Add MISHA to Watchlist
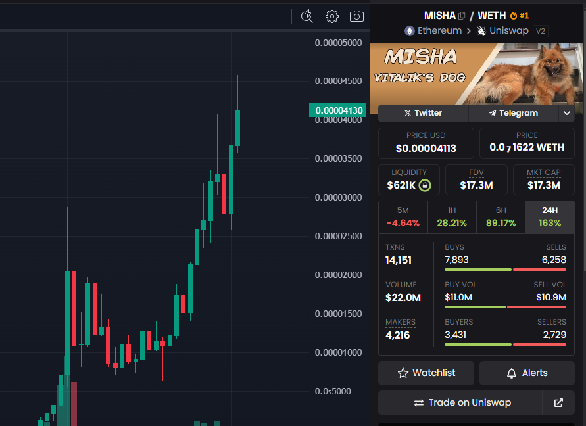This screenshot has height=426, width=586. [426, 373]
